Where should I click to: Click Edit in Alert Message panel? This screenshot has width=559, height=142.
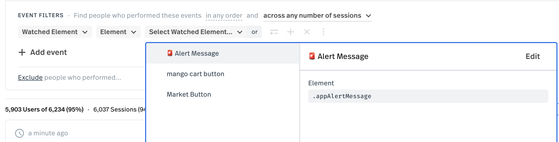click(x=533, y=56)
